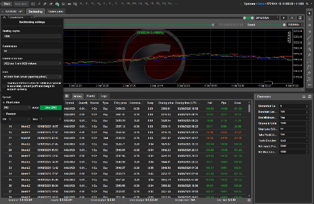Open the more toolbar items ellipsis
Screen dimensions: 314x204
(176, 4)
